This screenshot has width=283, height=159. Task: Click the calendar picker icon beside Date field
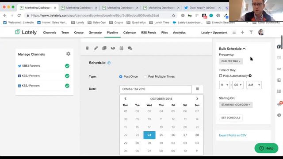198,89
